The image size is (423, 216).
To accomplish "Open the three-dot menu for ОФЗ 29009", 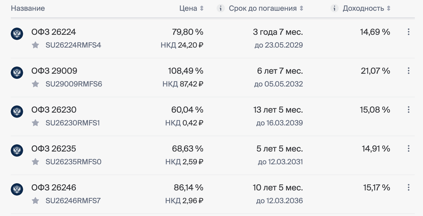I will (409, 71).
